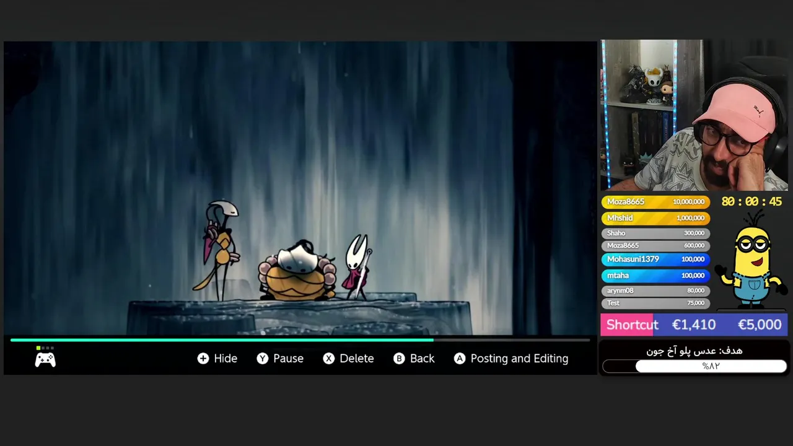Click the X icon next to Delete
The height and width of the screenshot is (446, 793).
click(328, 359)
